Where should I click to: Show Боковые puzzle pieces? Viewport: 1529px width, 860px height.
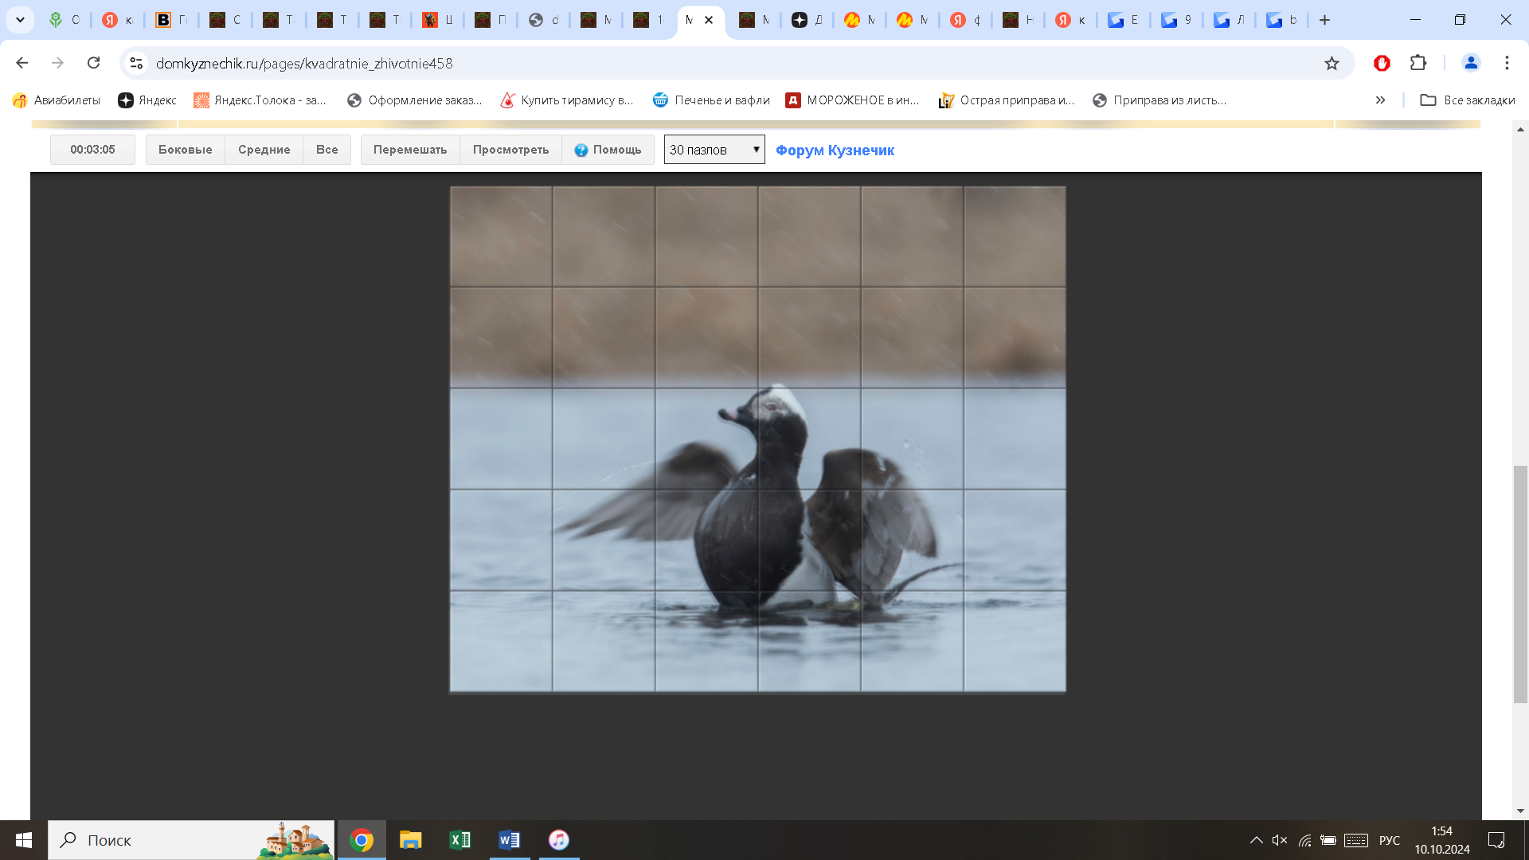tap(186, 150)
